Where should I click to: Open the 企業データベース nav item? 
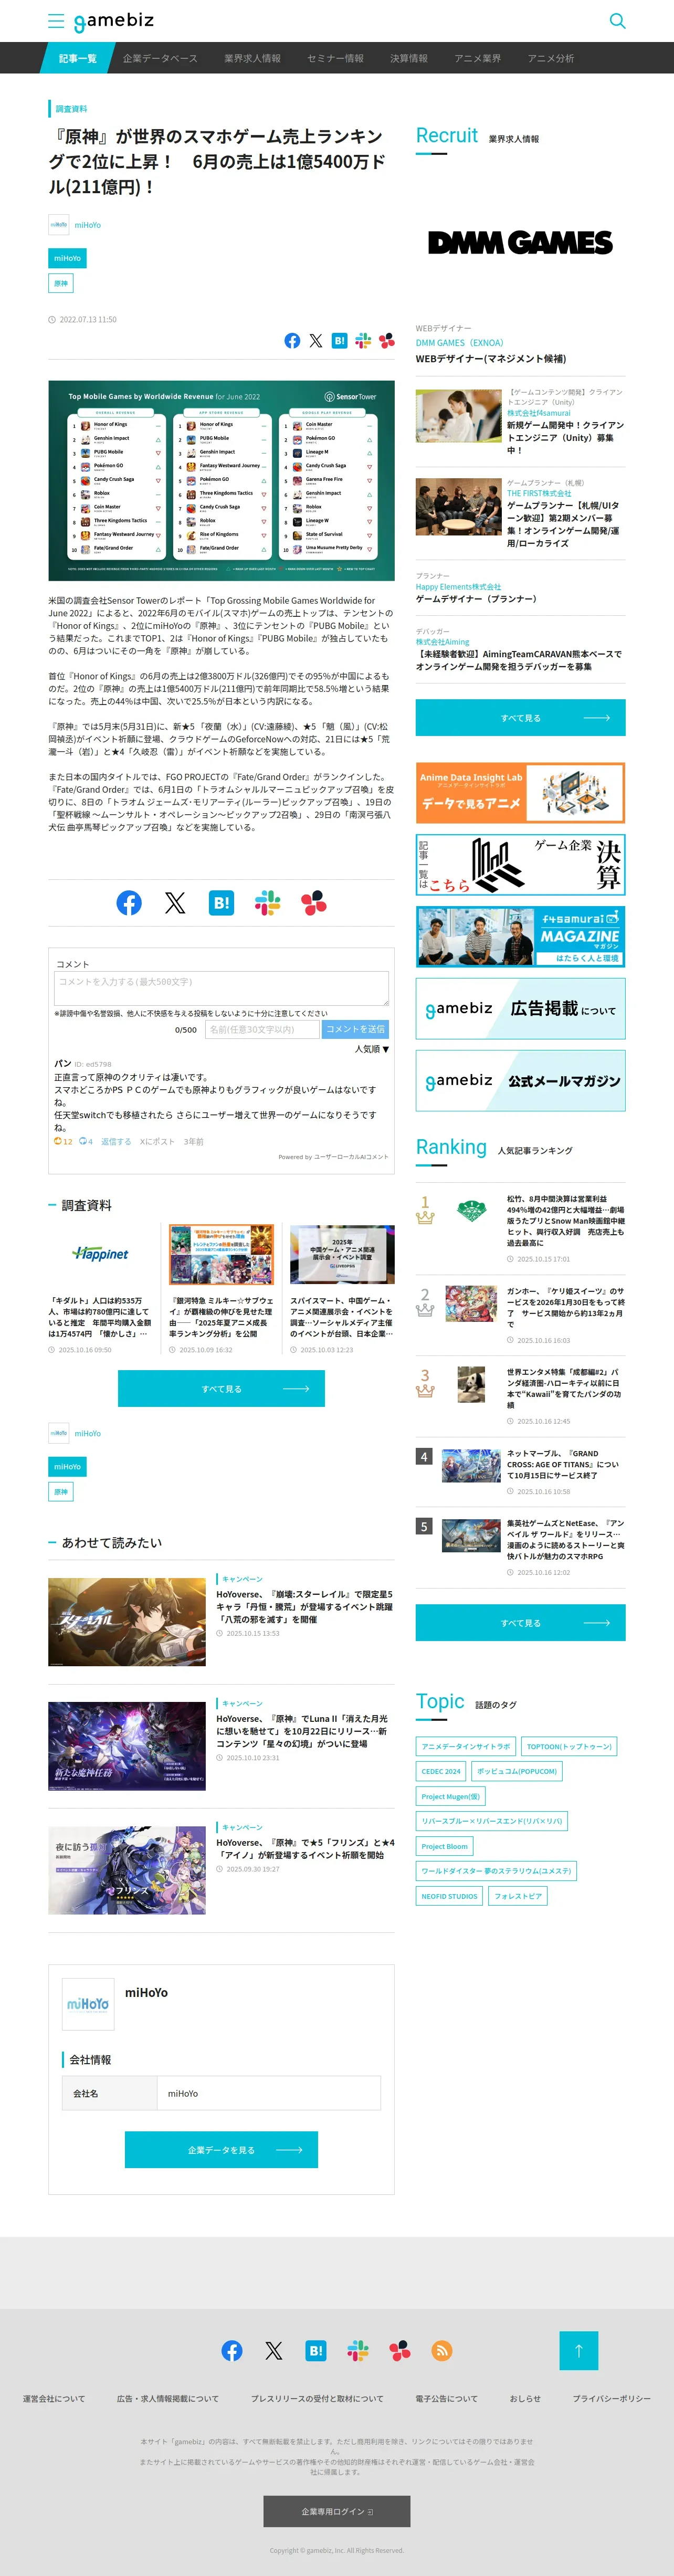pos(160,58)
